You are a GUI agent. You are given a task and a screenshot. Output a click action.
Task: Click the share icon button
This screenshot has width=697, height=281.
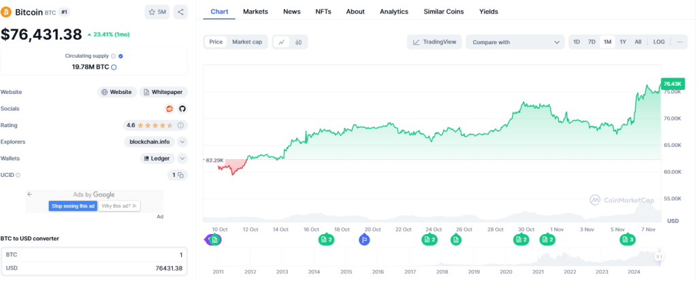click(180, 12)
